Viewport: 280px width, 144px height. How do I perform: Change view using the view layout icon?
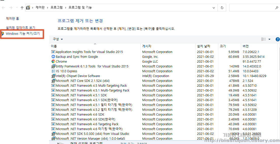(x=263, y=39)
